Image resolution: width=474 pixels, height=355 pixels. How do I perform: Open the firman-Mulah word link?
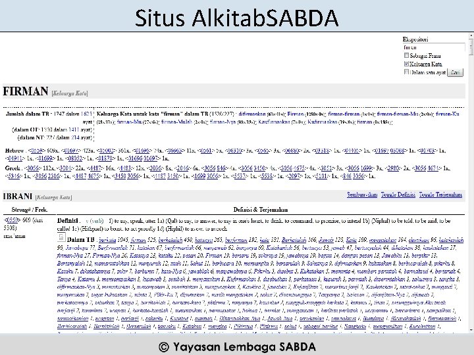[176, 122]
